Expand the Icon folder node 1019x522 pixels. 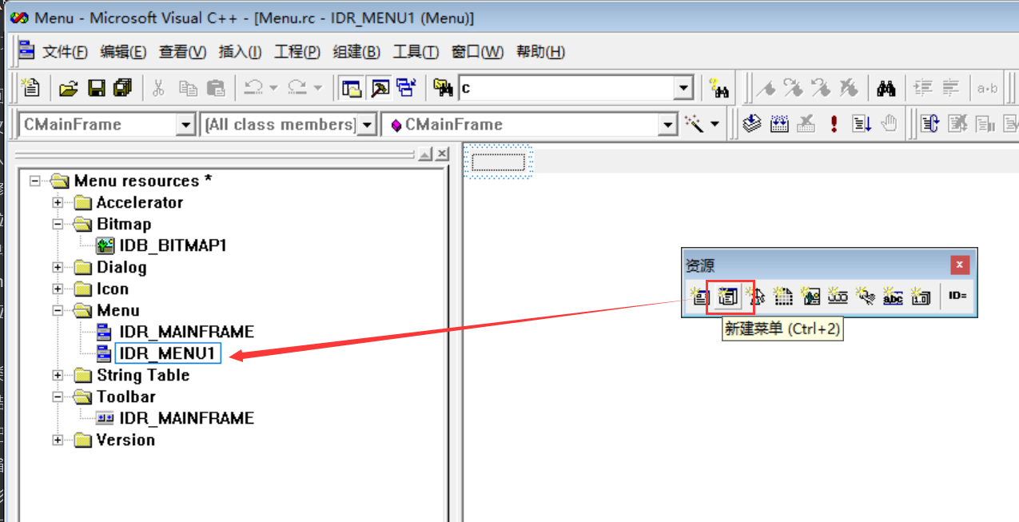pyautogui.click(x=58, y=289)
